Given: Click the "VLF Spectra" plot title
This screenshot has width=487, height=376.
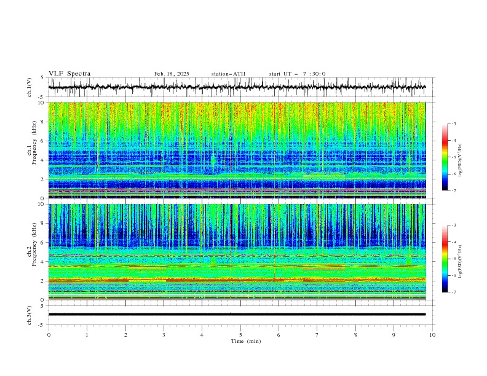Looking at the screenshot, I should point(69,74).
